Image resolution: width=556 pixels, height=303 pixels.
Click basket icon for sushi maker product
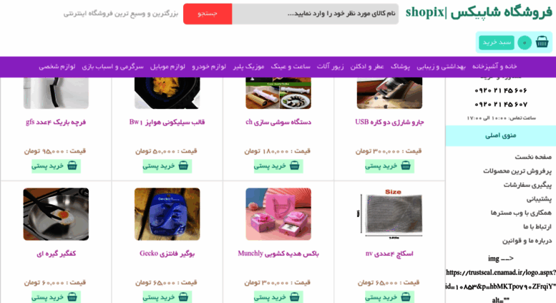294,165
